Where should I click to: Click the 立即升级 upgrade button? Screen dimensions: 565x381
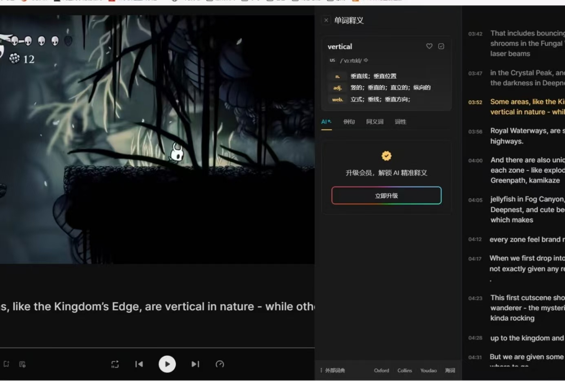pyautogui.click(x=386, y=196)
